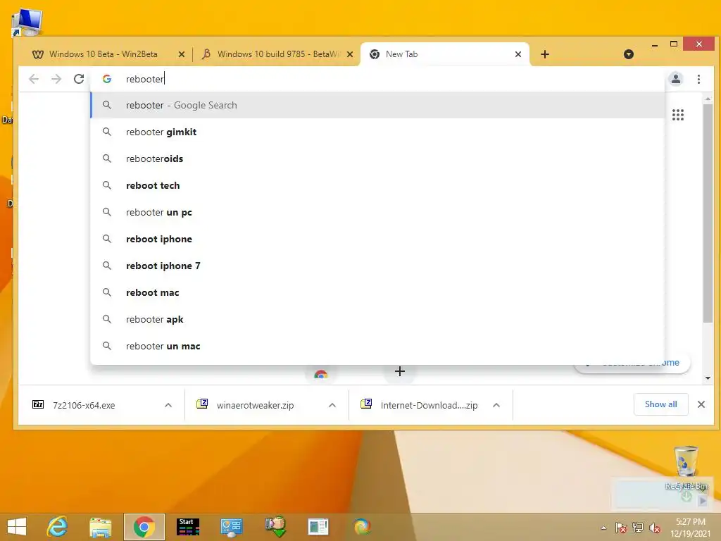This screenshot has width=721, height=541.
Task: Reload the page with the refresh icon
Action: (79, 79)
